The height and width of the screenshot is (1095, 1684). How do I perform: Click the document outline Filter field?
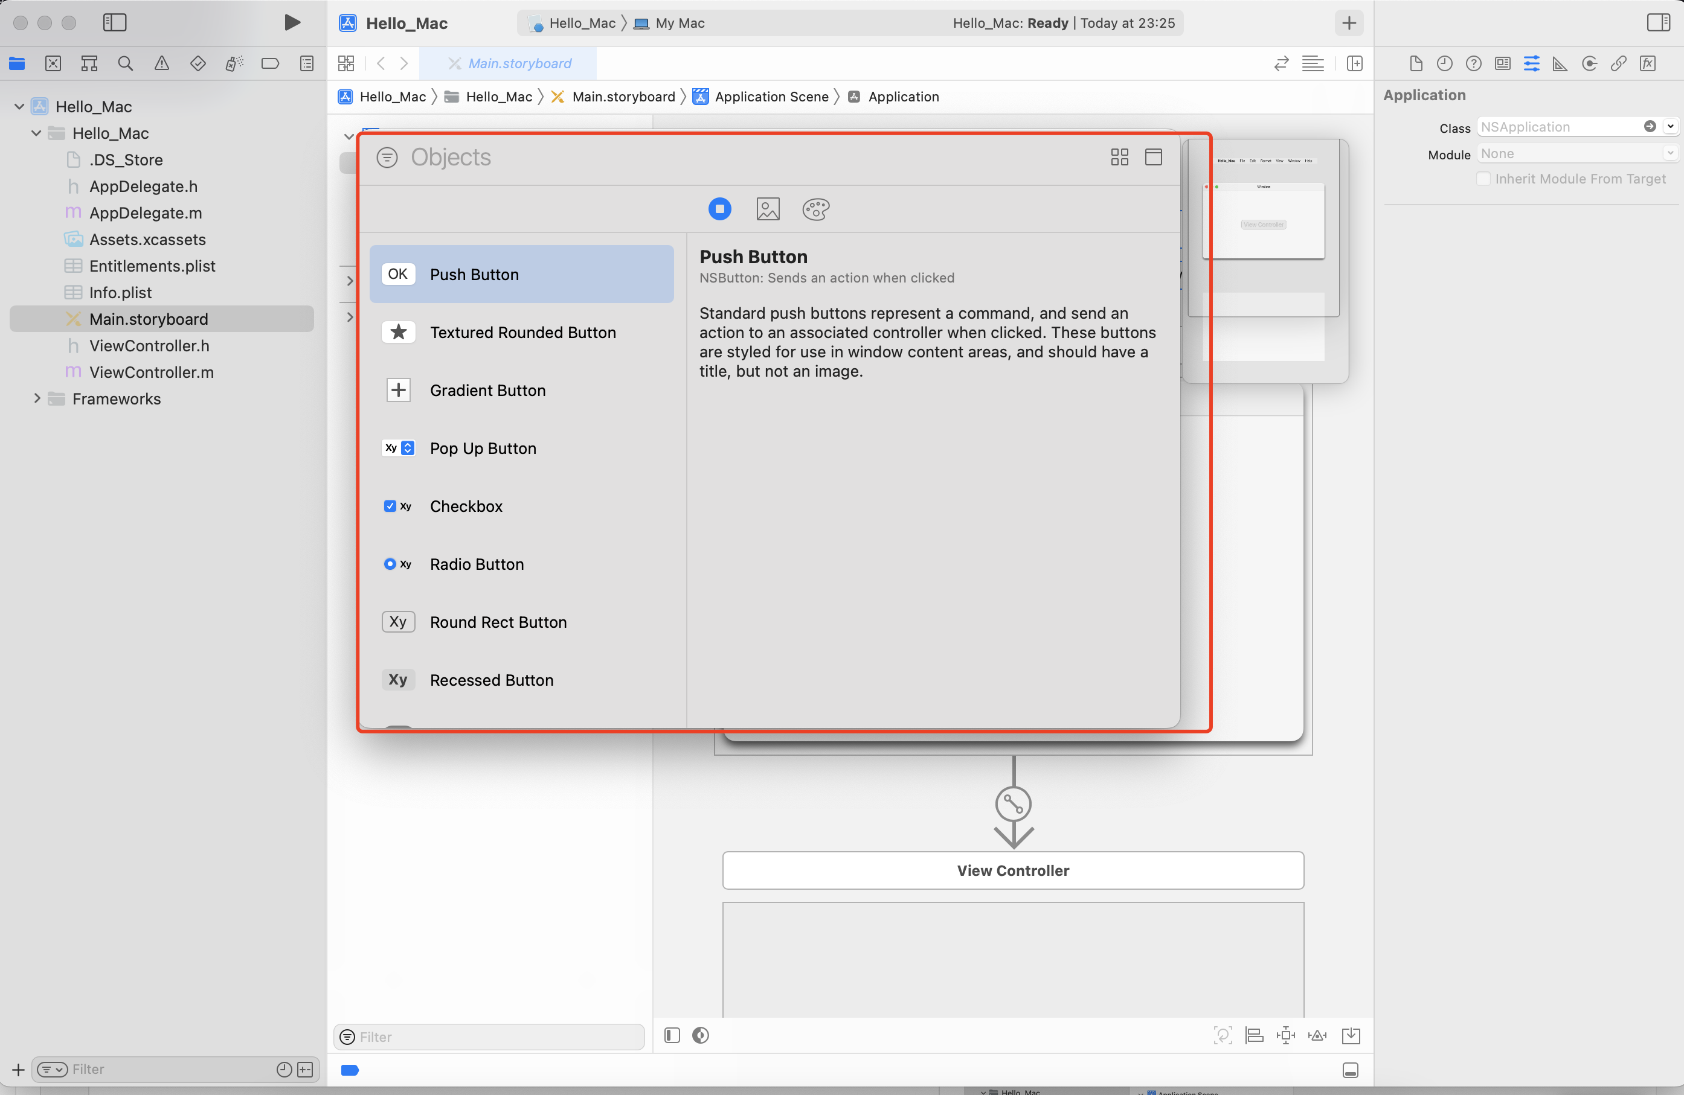[495, 1037]
